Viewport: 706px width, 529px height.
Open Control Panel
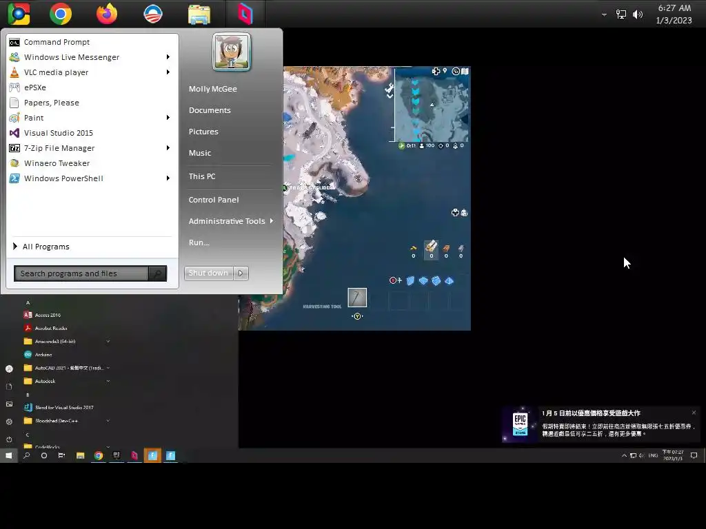(x=214, y=200)
